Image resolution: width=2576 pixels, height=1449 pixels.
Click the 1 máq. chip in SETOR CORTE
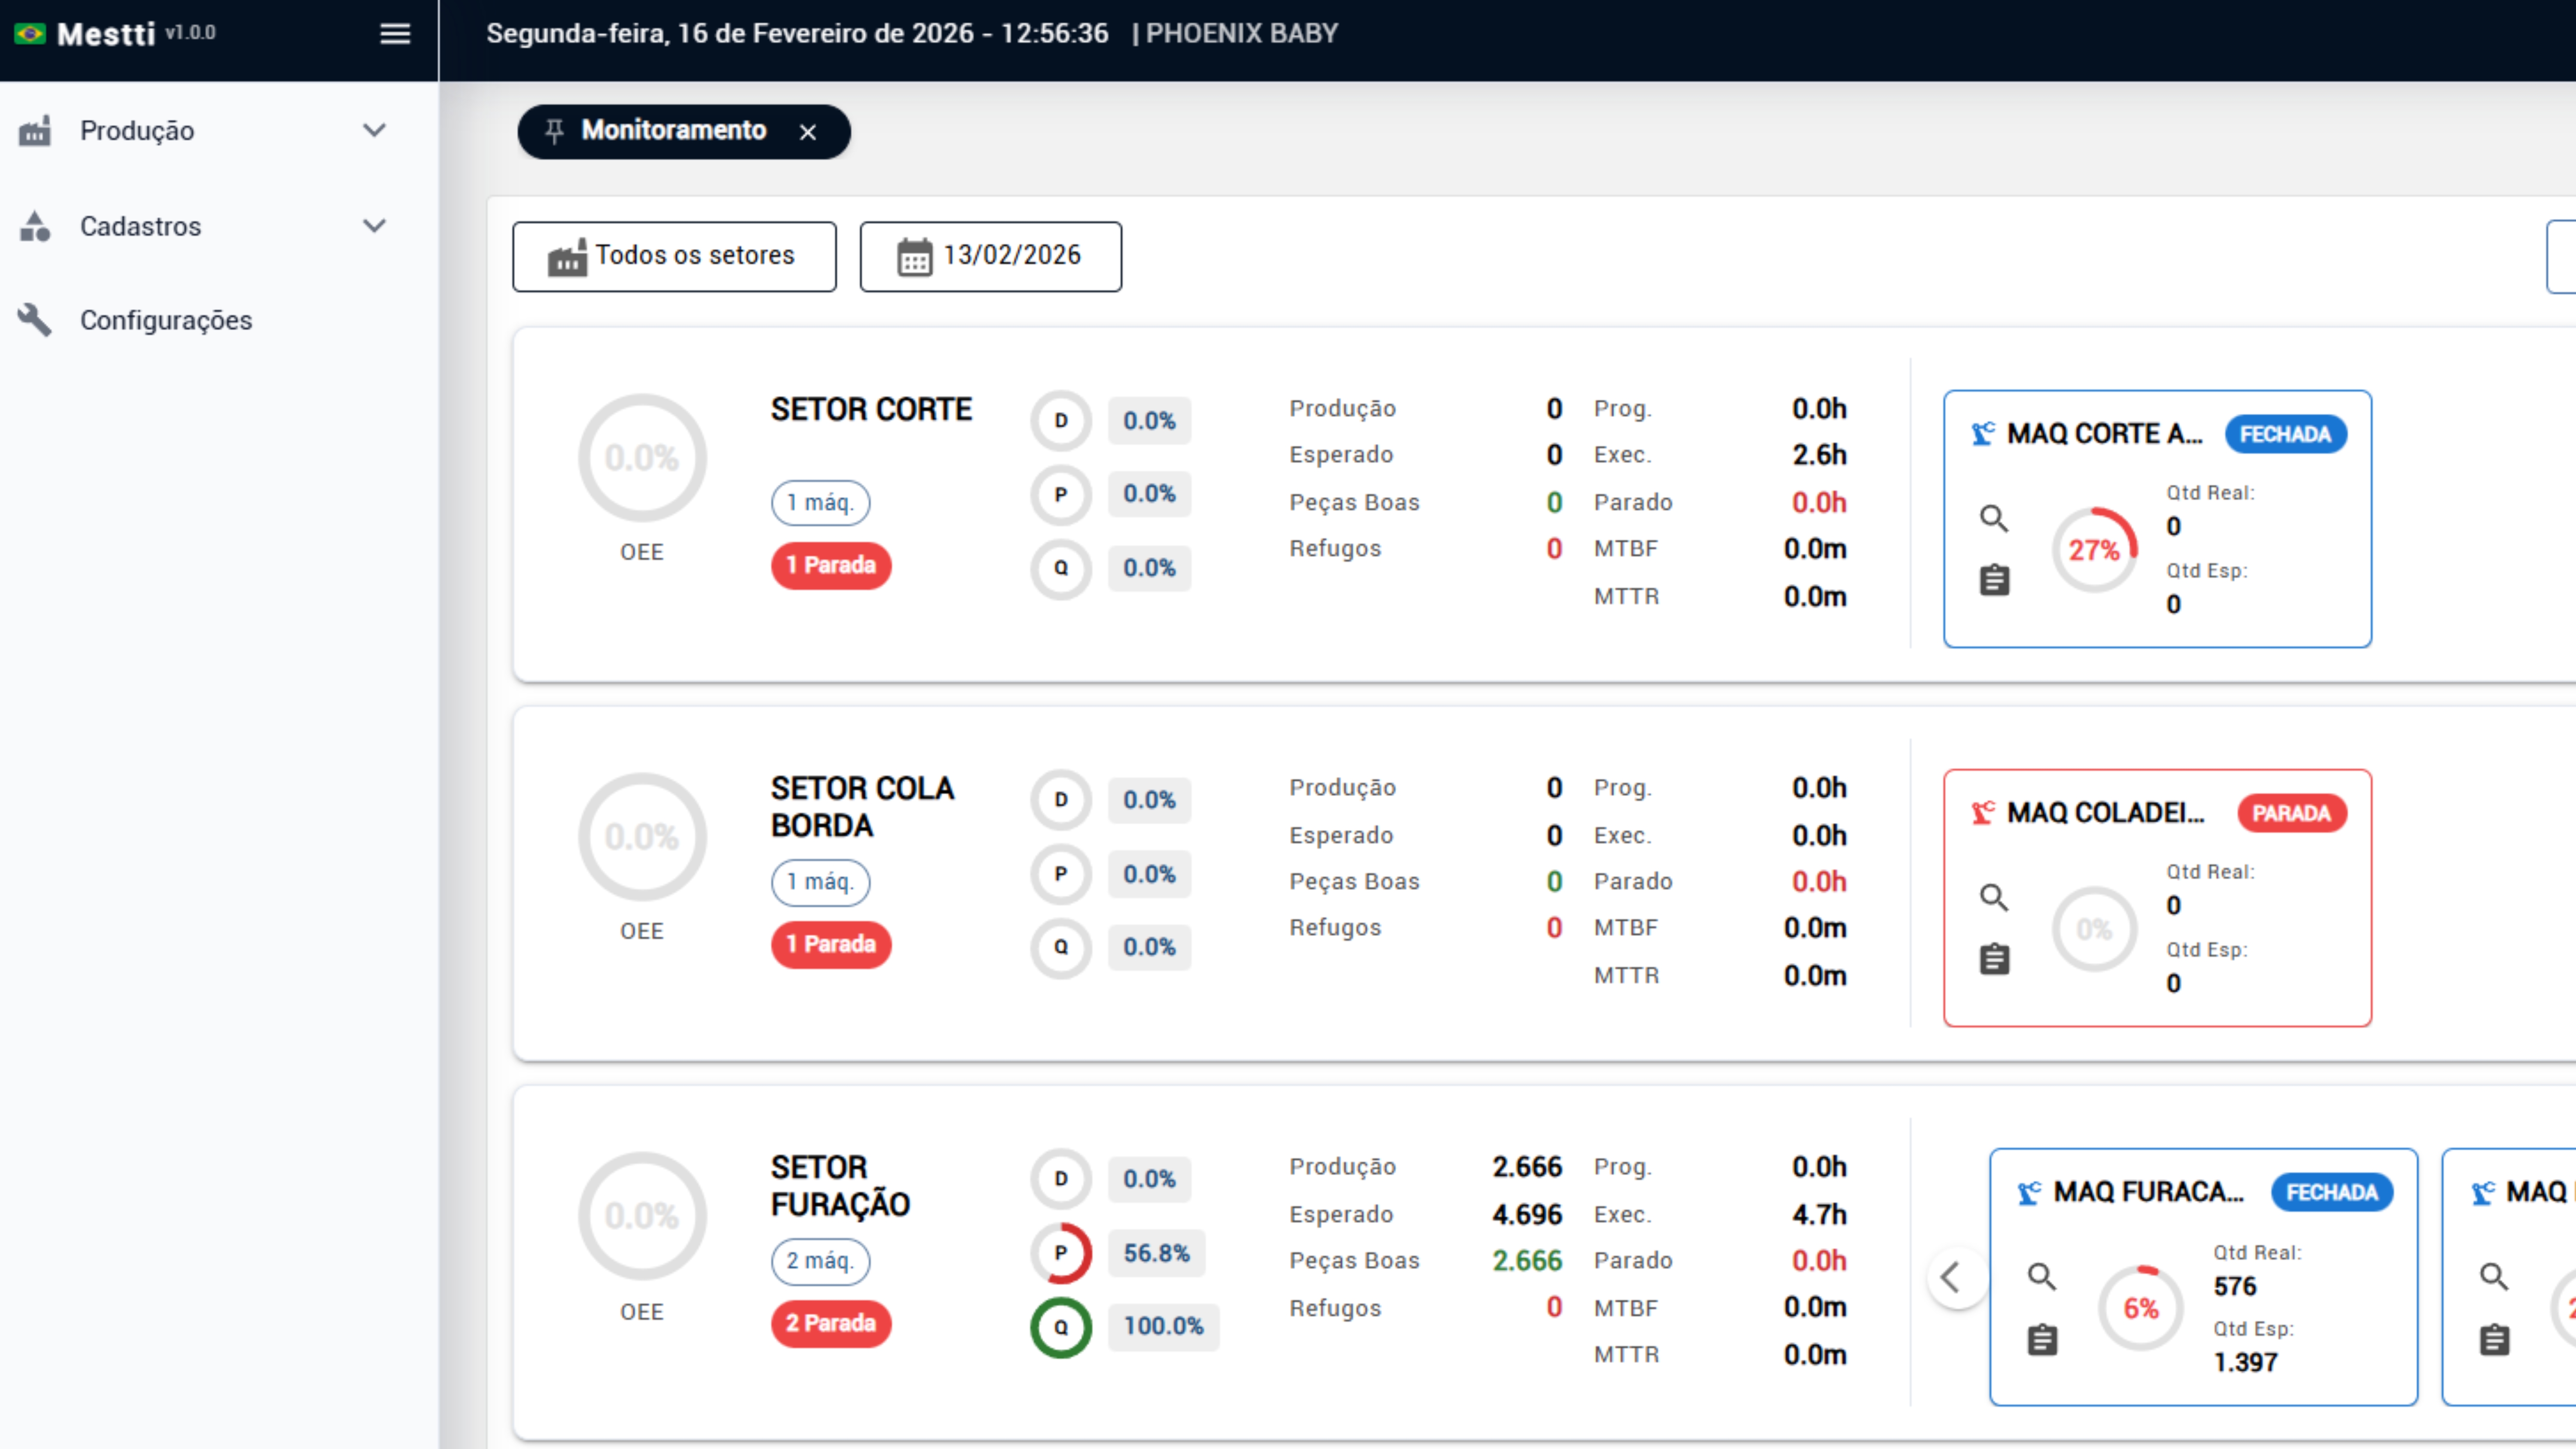click(x=820, y=503)
